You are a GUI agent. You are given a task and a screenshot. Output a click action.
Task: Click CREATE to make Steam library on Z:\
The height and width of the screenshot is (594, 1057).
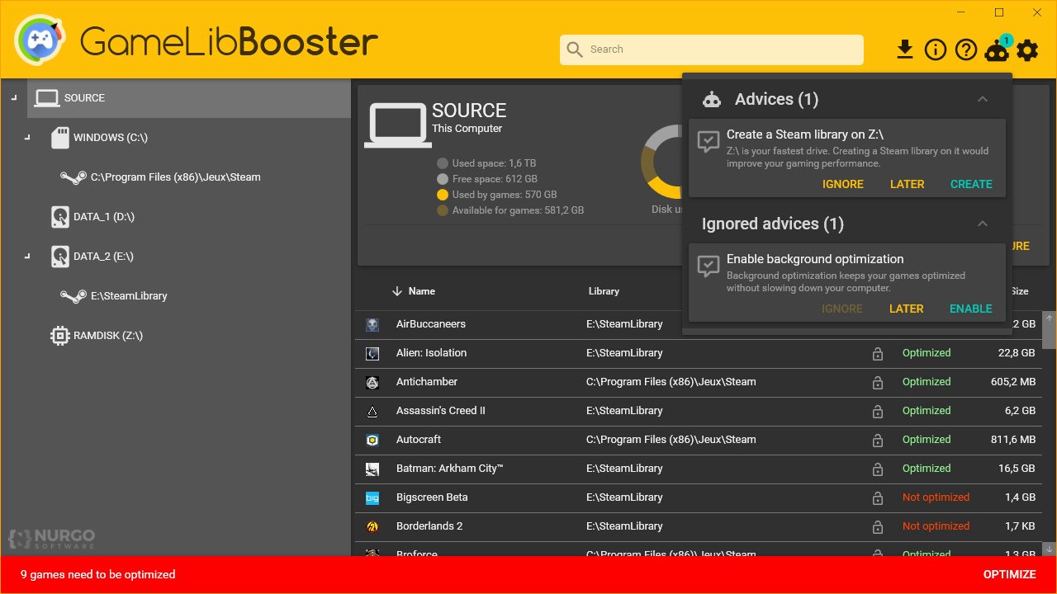(971, 184)
